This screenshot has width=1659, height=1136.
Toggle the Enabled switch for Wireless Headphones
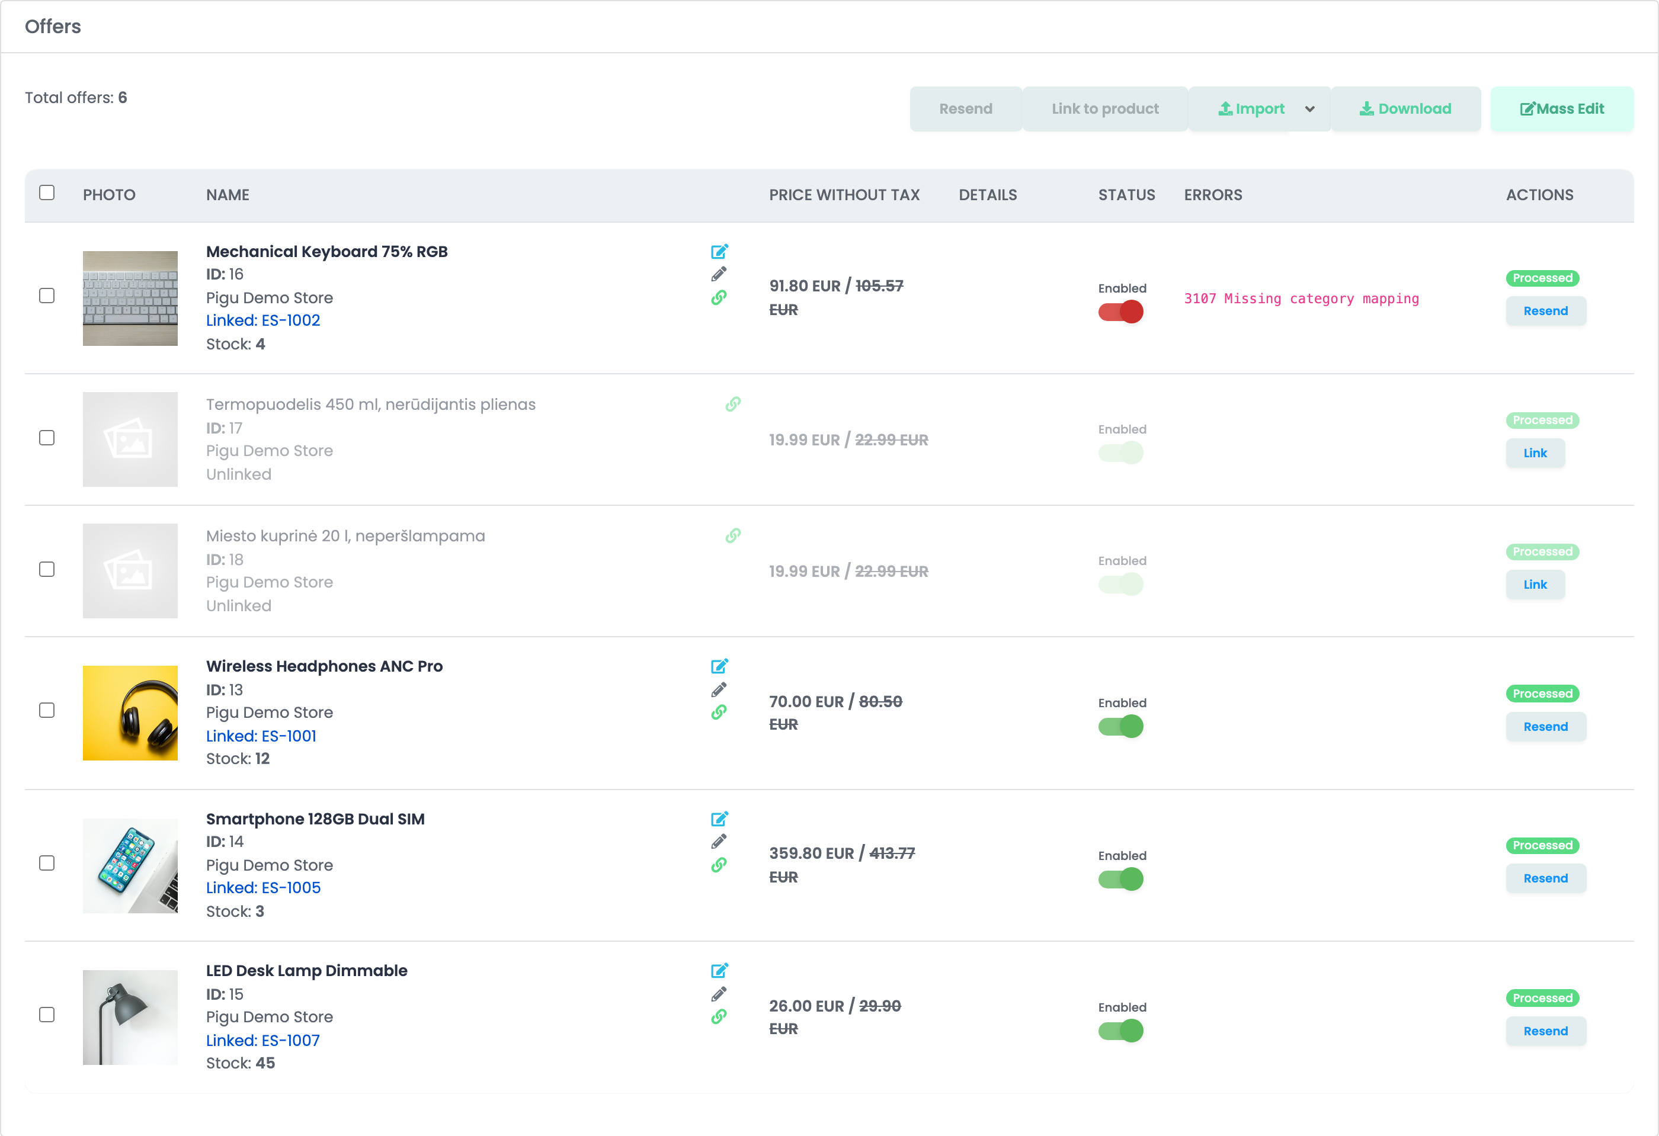tap(1121, 726)
